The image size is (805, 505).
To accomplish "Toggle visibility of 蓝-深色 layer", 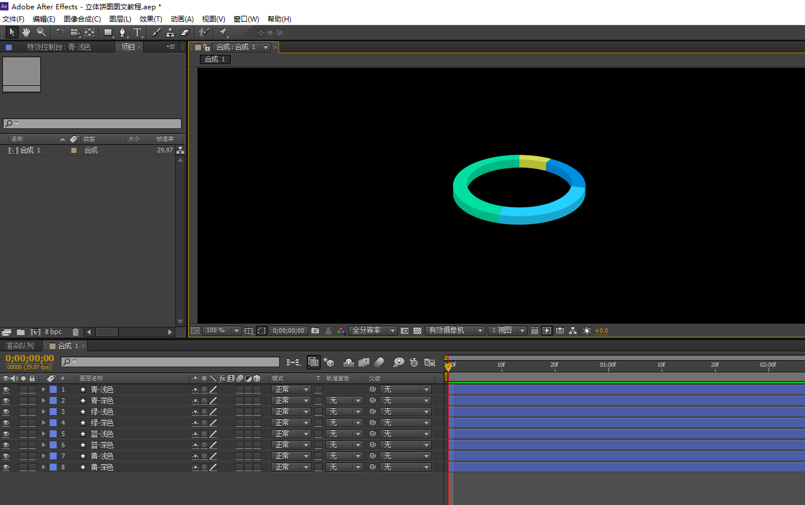I will [x=6, y=445].
